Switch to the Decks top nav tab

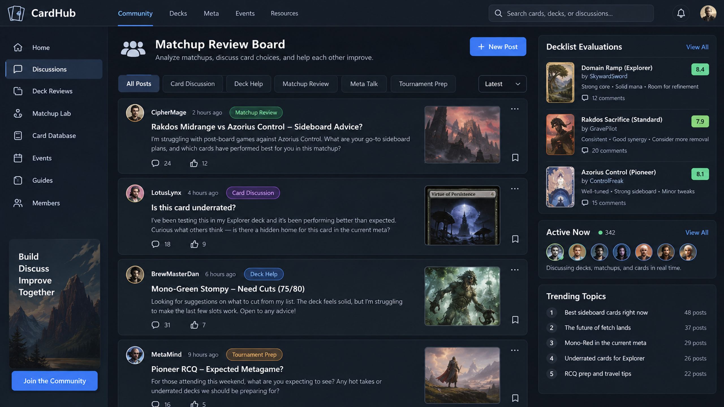pos(178,13)
